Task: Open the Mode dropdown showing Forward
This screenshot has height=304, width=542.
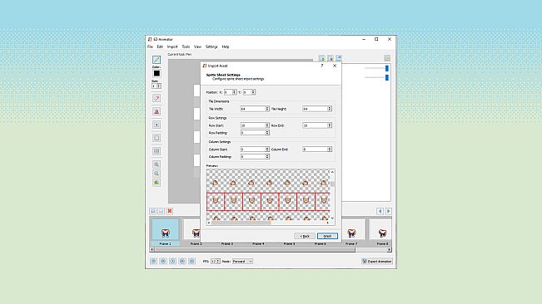Action: coord(242,262)
